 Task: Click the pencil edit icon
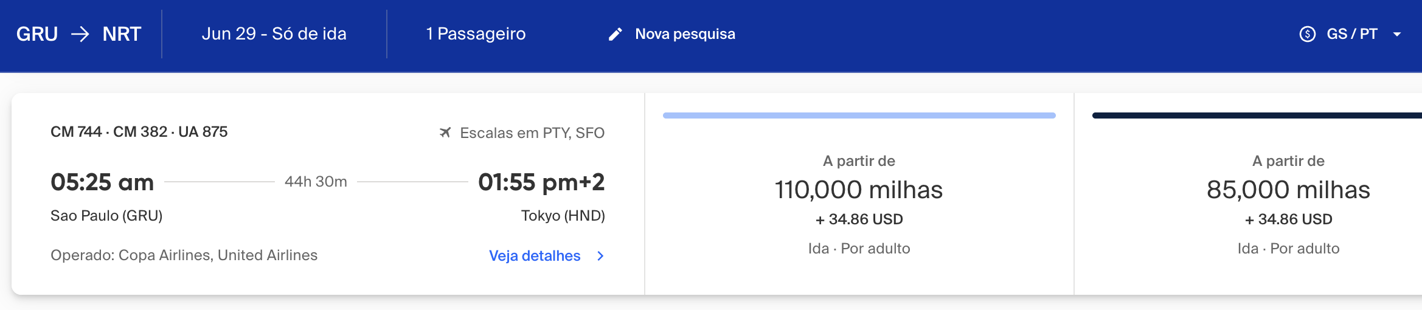click(x=616, y=34)
